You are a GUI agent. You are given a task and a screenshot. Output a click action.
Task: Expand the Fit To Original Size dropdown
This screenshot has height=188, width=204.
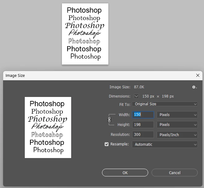click(x=165, y=104)
